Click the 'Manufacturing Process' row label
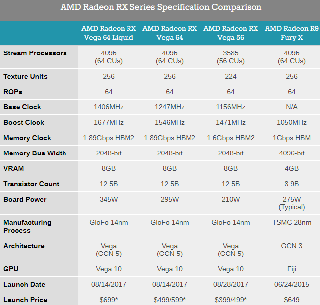 tap(27, 226)
